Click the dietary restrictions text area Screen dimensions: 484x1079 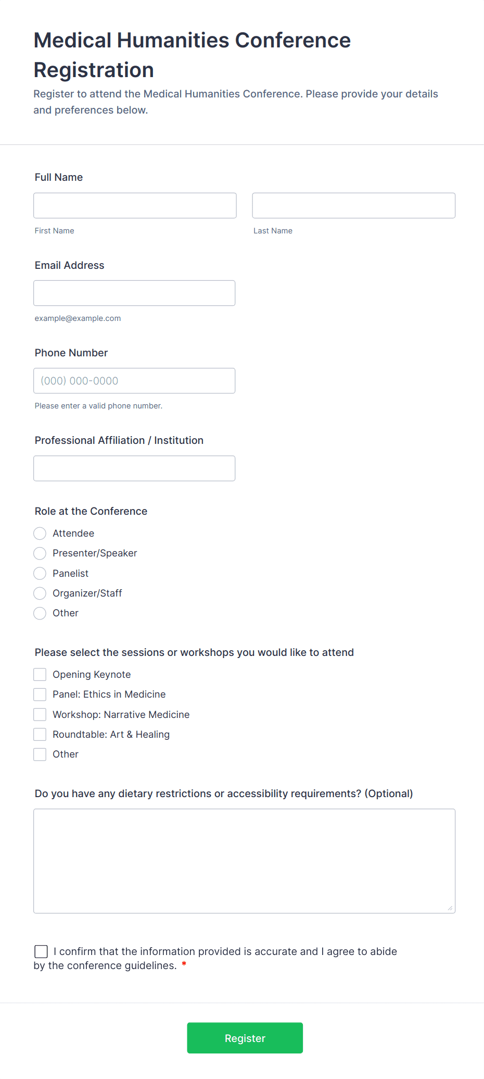click(x=244, y=860)
